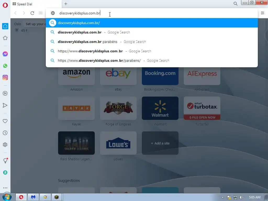Open the AliExpress speed dial tile
The image size is (268, 201).
[202, 76]
